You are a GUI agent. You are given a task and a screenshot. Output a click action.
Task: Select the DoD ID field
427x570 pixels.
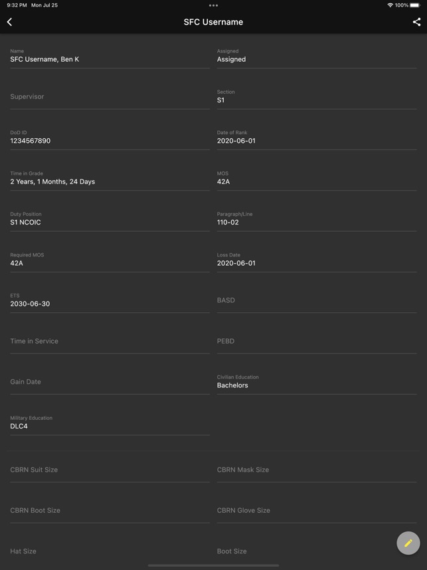tap(110, 140)
